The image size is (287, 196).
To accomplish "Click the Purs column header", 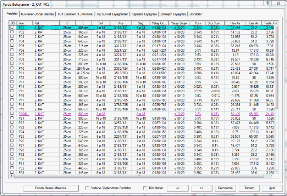I will pyautogui.click(x=198, y=23).
